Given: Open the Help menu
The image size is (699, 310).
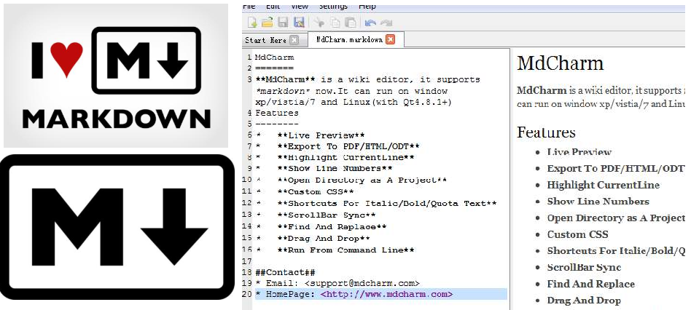Looking at the screenshot, I should point(367,7).
